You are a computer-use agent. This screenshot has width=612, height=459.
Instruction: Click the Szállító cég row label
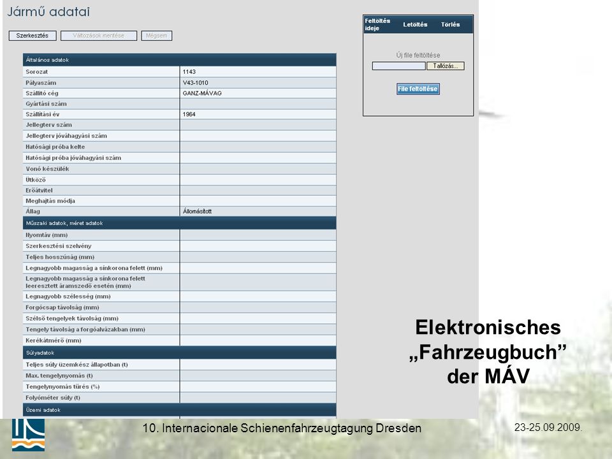[x=42, y=93]
